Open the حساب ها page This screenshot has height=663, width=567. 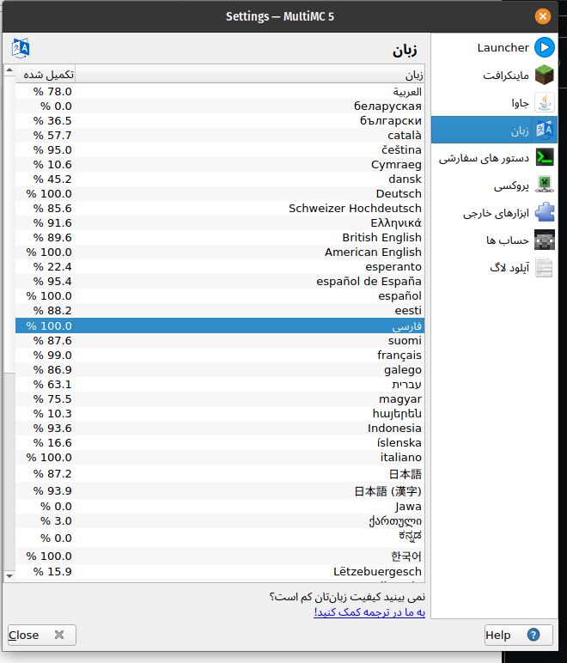point(494,240)
